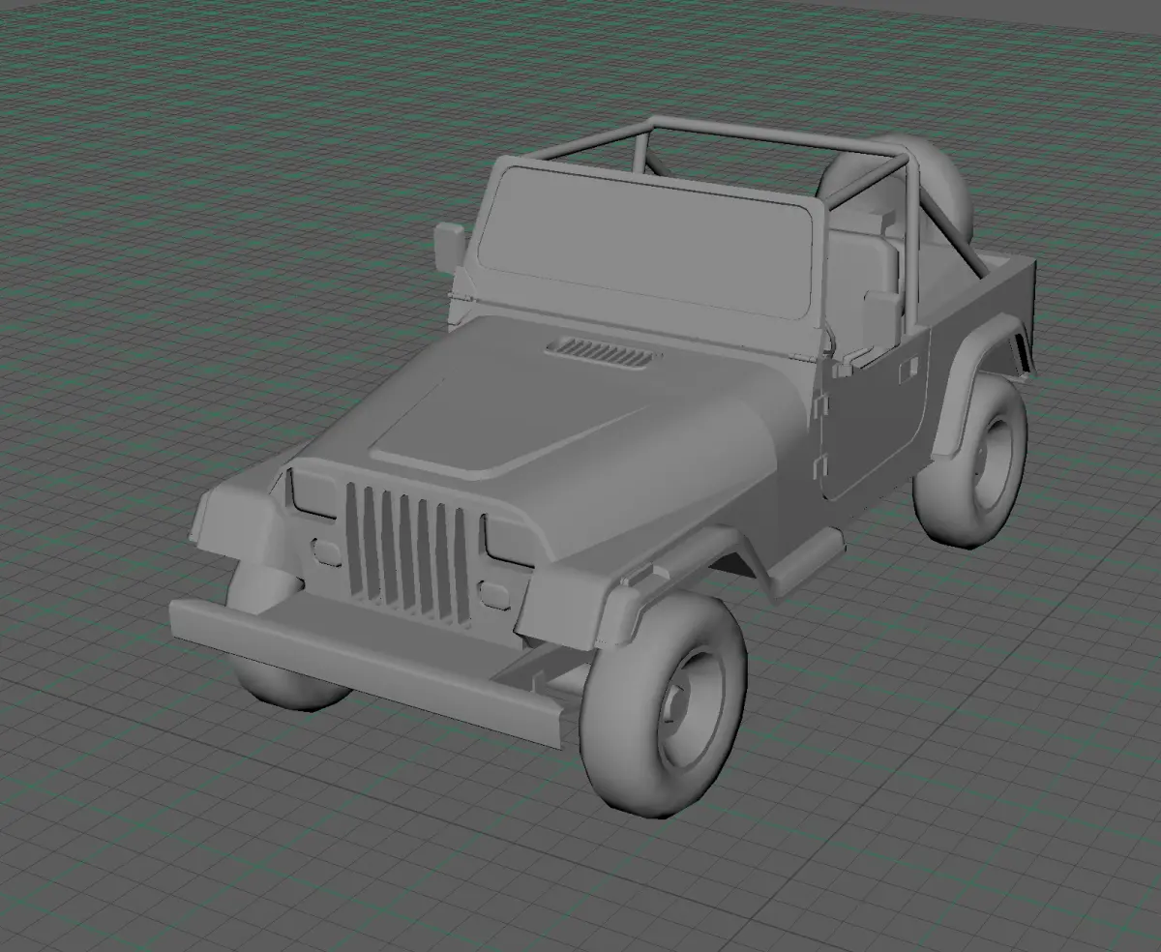Viewport: 1161px width, 952px height.
Task: Pick the top roll bar crossbar above the cabin
Action: coord(779,136)
